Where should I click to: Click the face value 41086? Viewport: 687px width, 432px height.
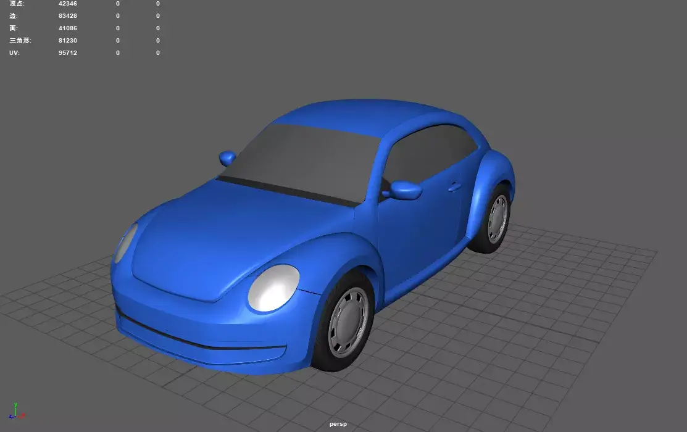coord(68,28)
